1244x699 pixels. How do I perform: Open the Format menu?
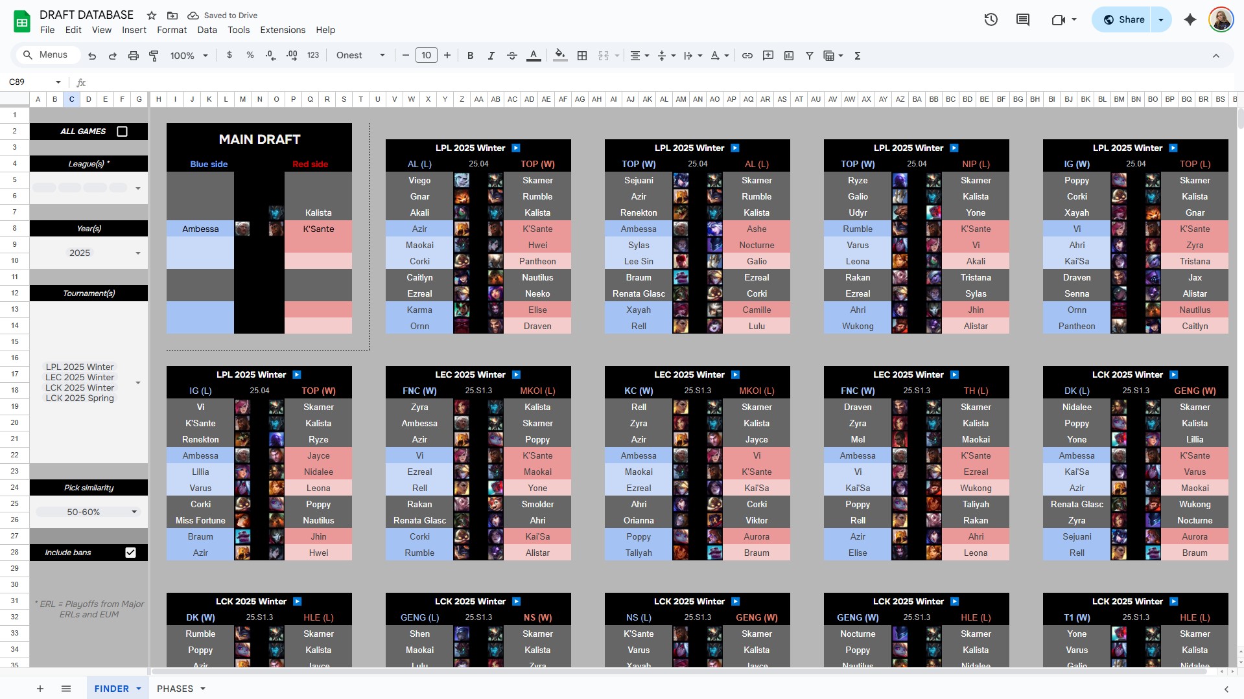point(172,30)
